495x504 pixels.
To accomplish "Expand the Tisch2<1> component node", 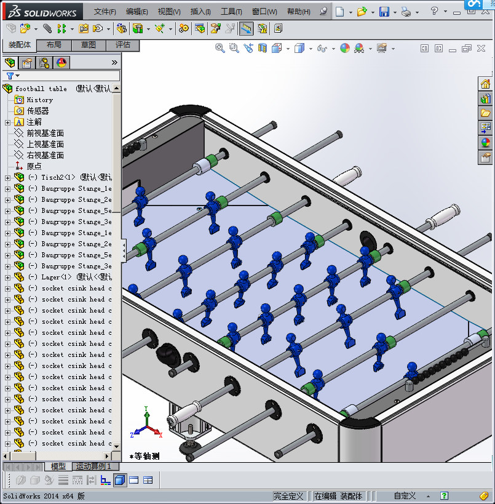I will point(7,177).
